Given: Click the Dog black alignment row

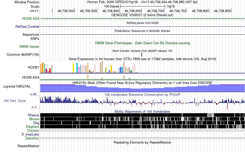Looking at the screenshot, I should point(142,123).
